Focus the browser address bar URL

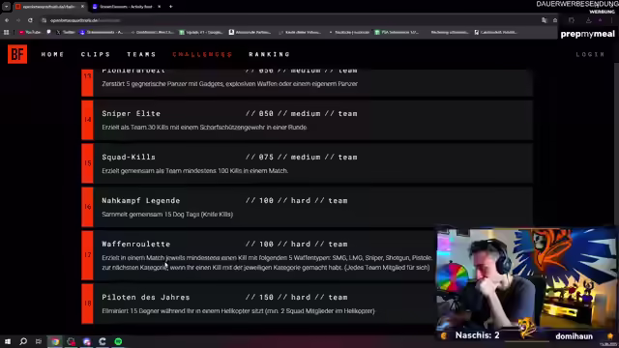click(85, 20)
